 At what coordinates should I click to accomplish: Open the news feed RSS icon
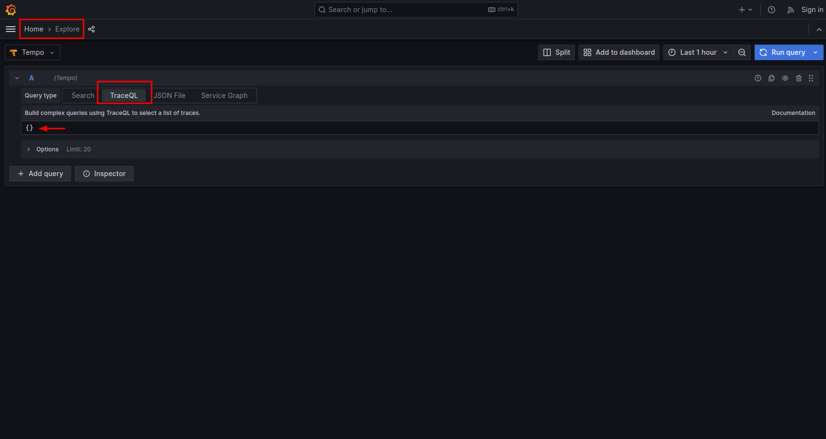pos(791,10)
